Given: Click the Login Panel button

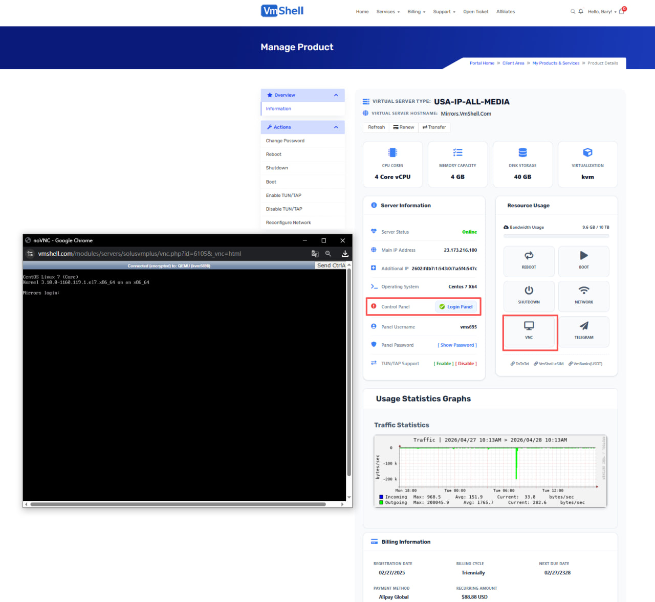Looking at the screenshot, I should [456, 307].
